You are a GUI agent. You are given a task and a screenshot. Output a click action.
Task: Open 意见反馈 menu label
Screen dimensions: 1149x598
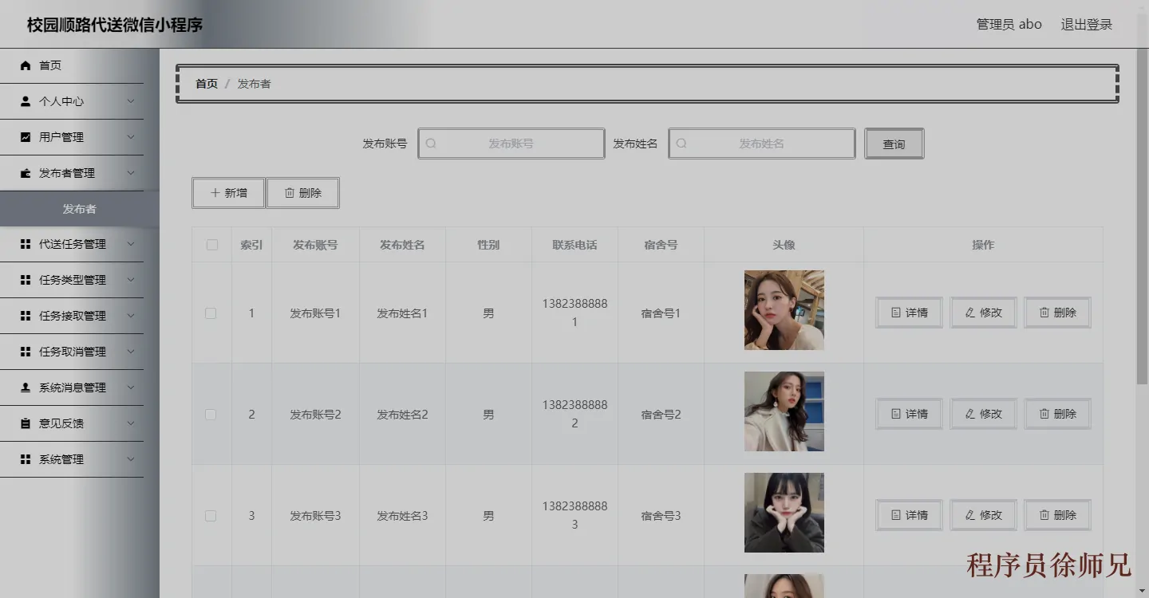click(x=61, y=423)
